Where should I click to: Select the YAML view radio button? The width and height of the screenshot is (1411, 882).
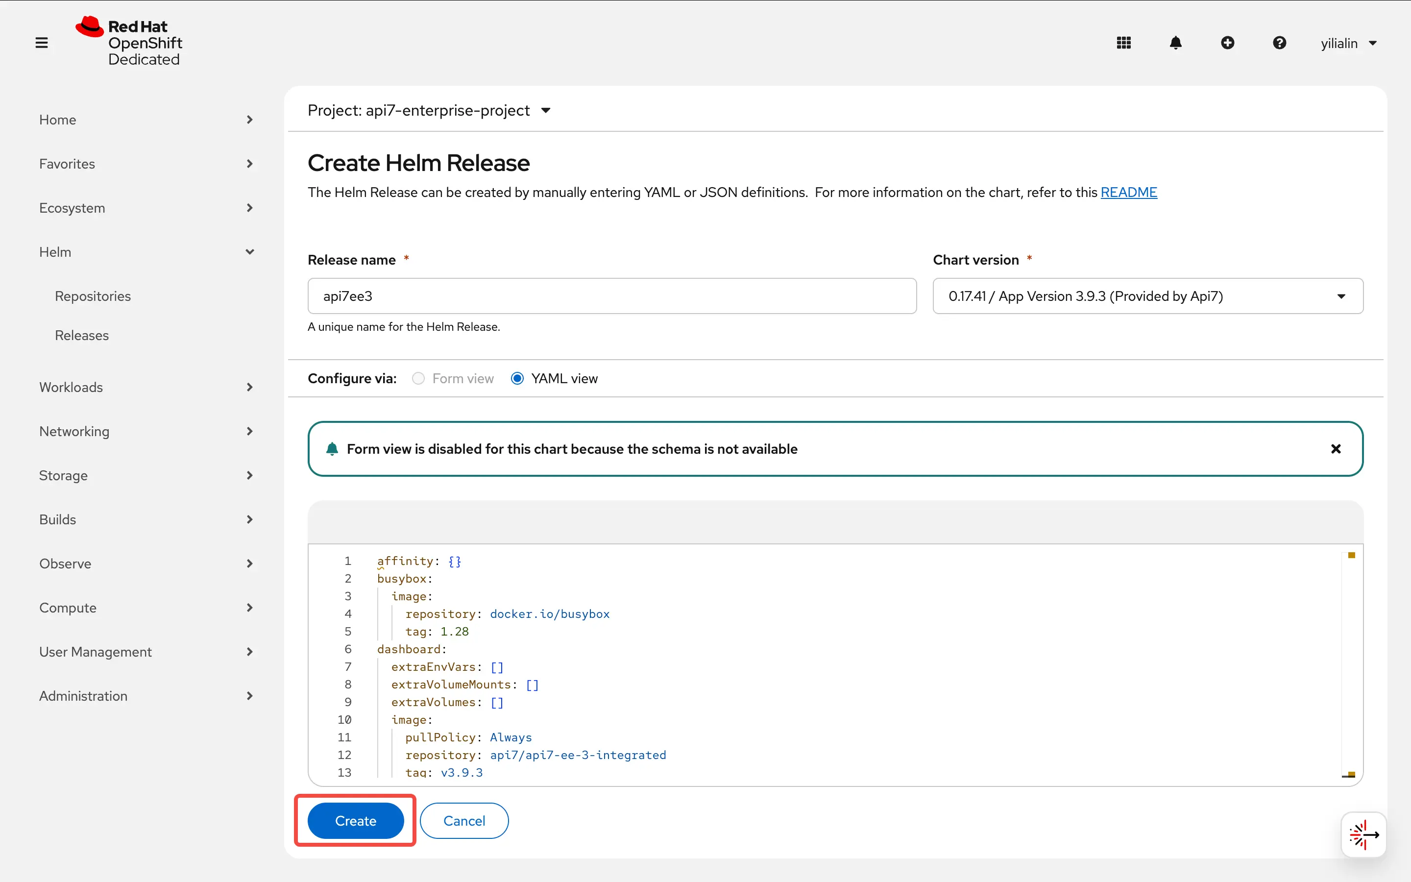(x=516, y=379)
